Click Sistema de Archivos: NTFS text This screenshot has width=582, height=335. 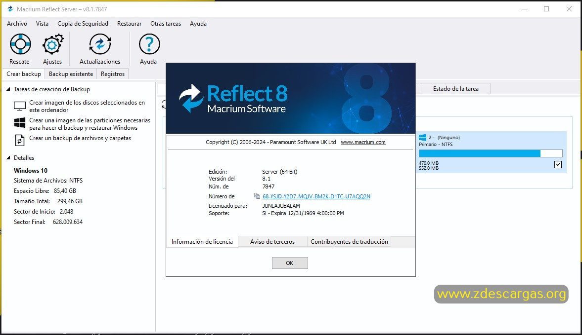(x=48, y=181)
